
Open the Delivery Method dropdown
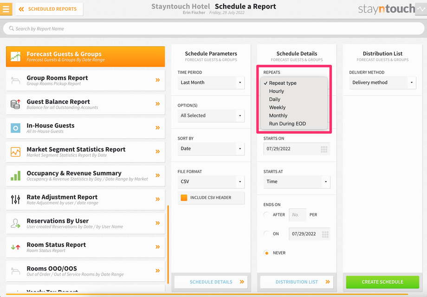click(382, 83)
